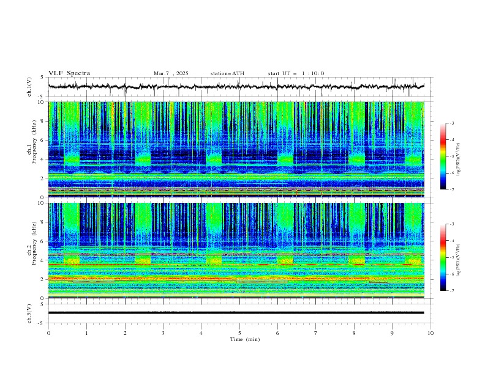Click time axis tick label "8"
Viewport: 485px width, 374px height.
pos(354,333)
